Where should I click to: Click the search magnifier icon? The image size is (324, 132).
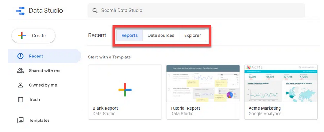click(x=95, y=11)
